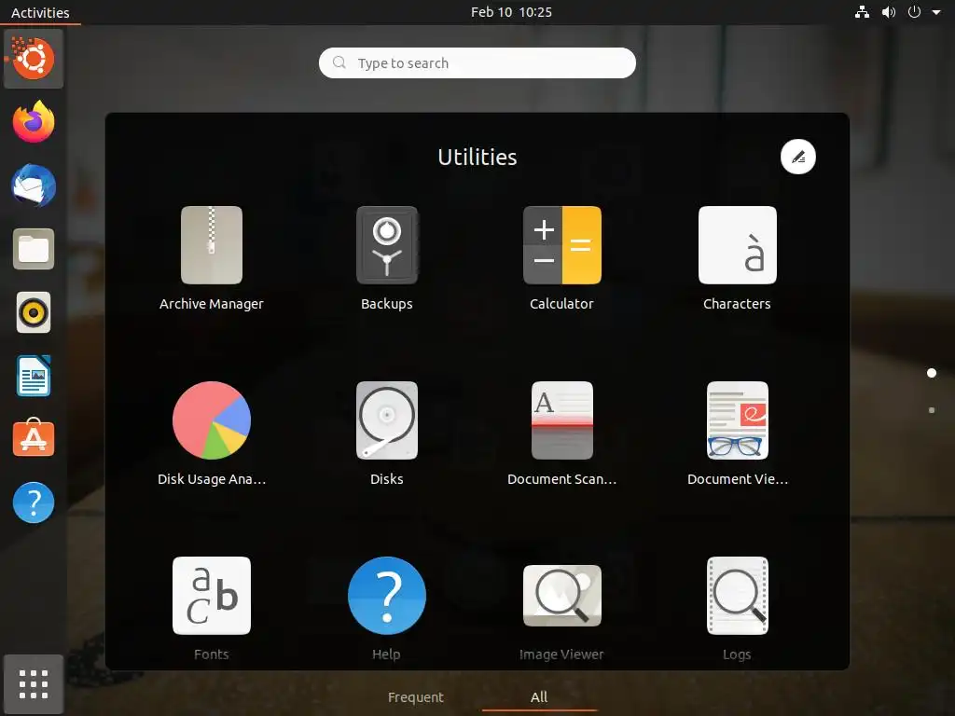This screenshot has width=955, height=716.
Task: Click the volume icon in top bar
Action: point(889,12)
